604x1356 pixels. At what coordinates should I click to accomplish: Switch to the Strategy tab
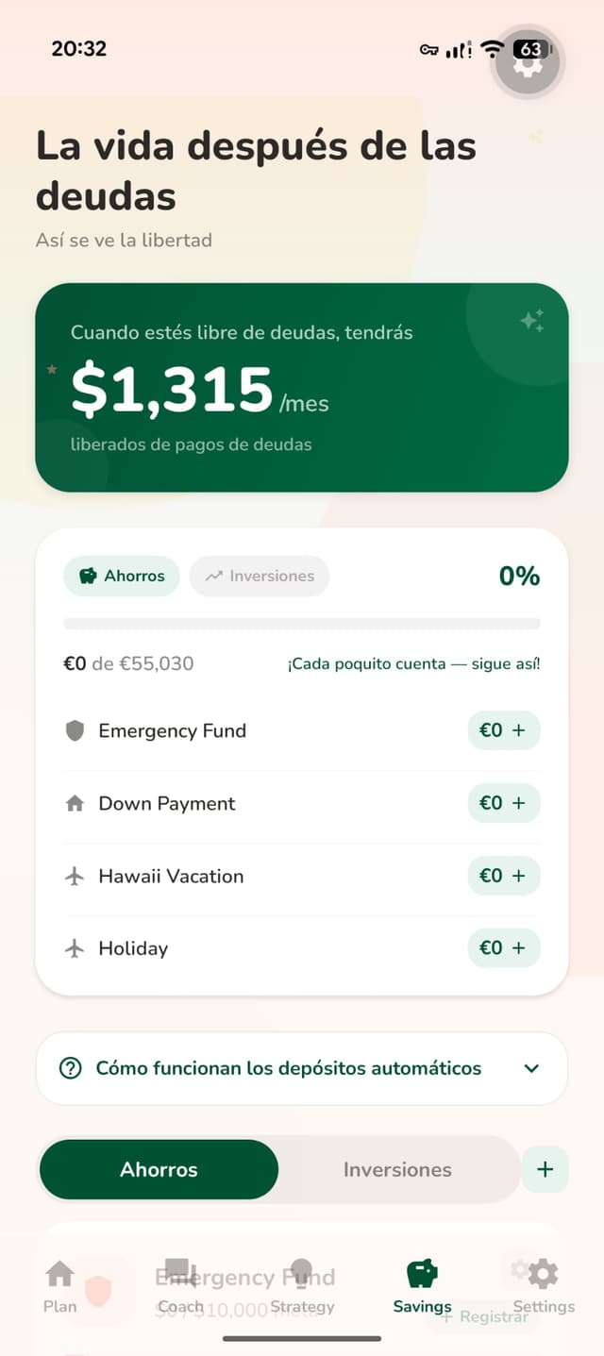point(302,1272)
